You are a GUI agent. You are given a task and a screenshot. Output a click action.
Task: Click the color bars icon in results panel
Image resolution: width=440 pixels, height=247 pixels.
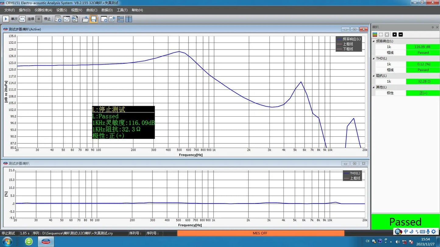pos(375,35)
